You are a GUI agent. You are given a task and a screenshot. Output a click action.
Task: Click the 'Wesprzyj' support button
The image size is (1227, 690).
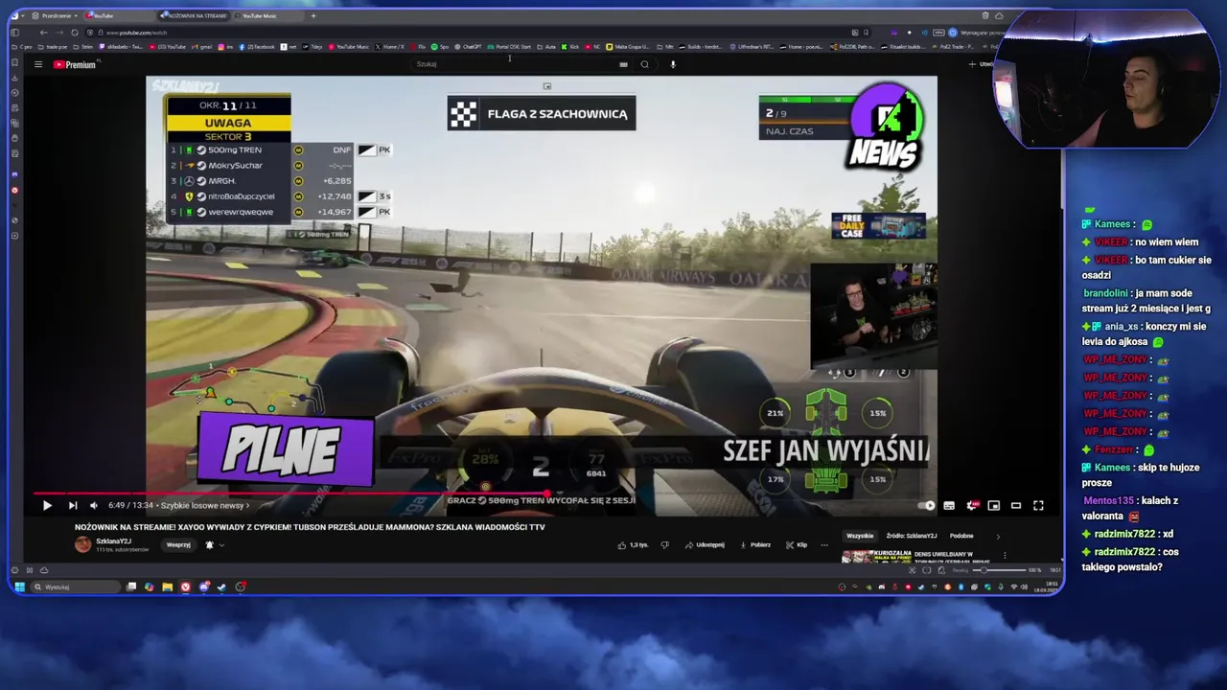point(178,544)
